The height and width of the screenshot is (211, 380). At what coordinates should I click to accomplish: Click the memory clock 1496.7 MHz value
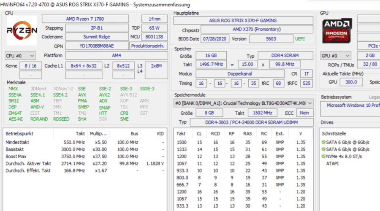211,64
